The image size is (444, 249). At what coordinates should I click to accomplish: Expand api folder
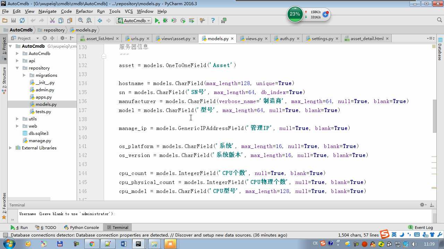17,61
